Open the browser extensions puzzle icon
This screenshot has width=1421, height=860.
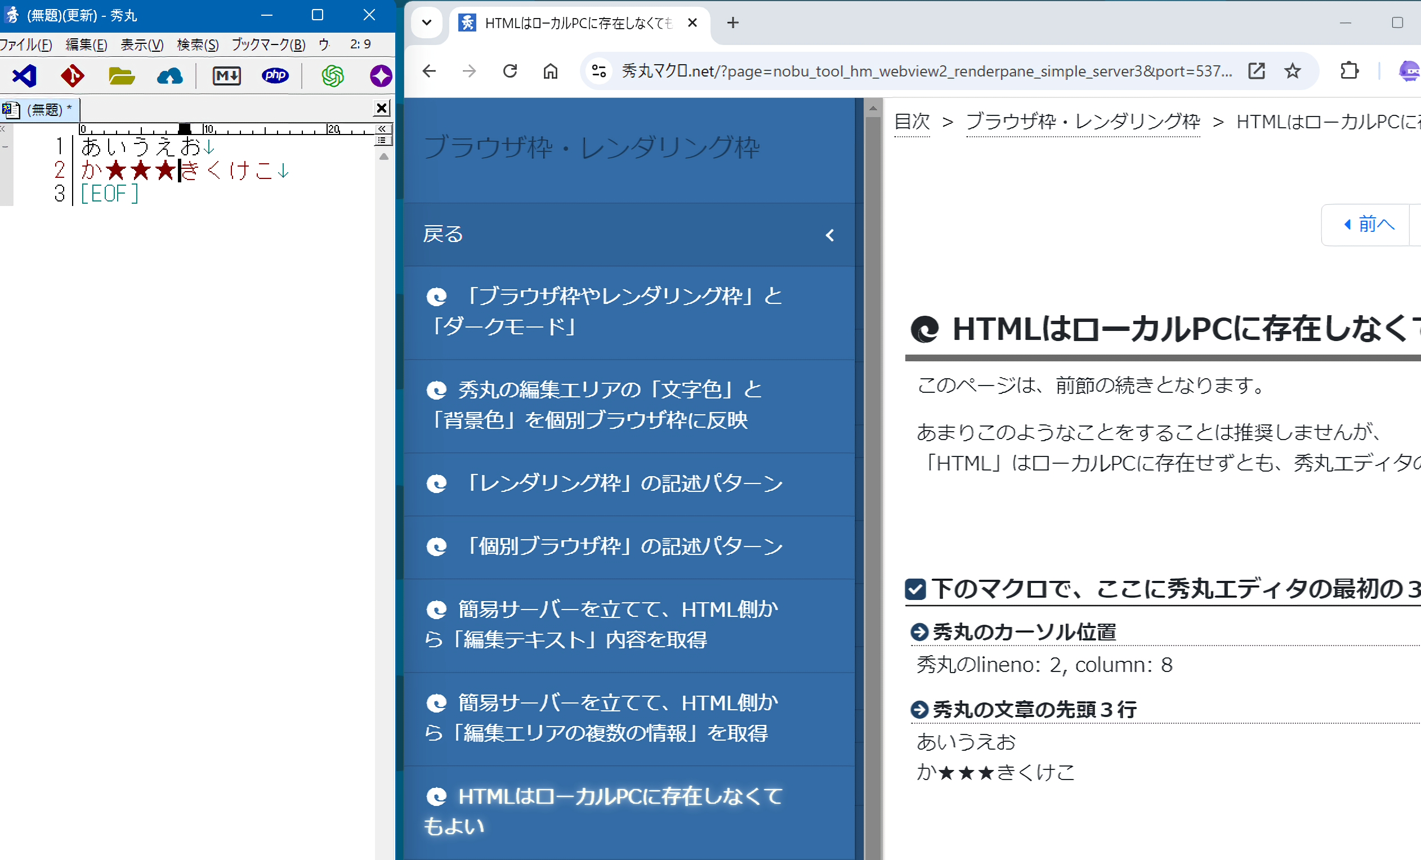point(1349,71)
